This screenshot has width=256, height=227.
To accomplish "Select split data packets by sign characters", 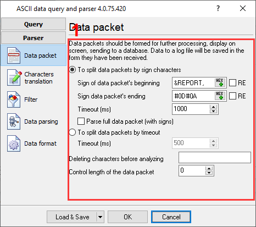I will [x=73, y=70].
